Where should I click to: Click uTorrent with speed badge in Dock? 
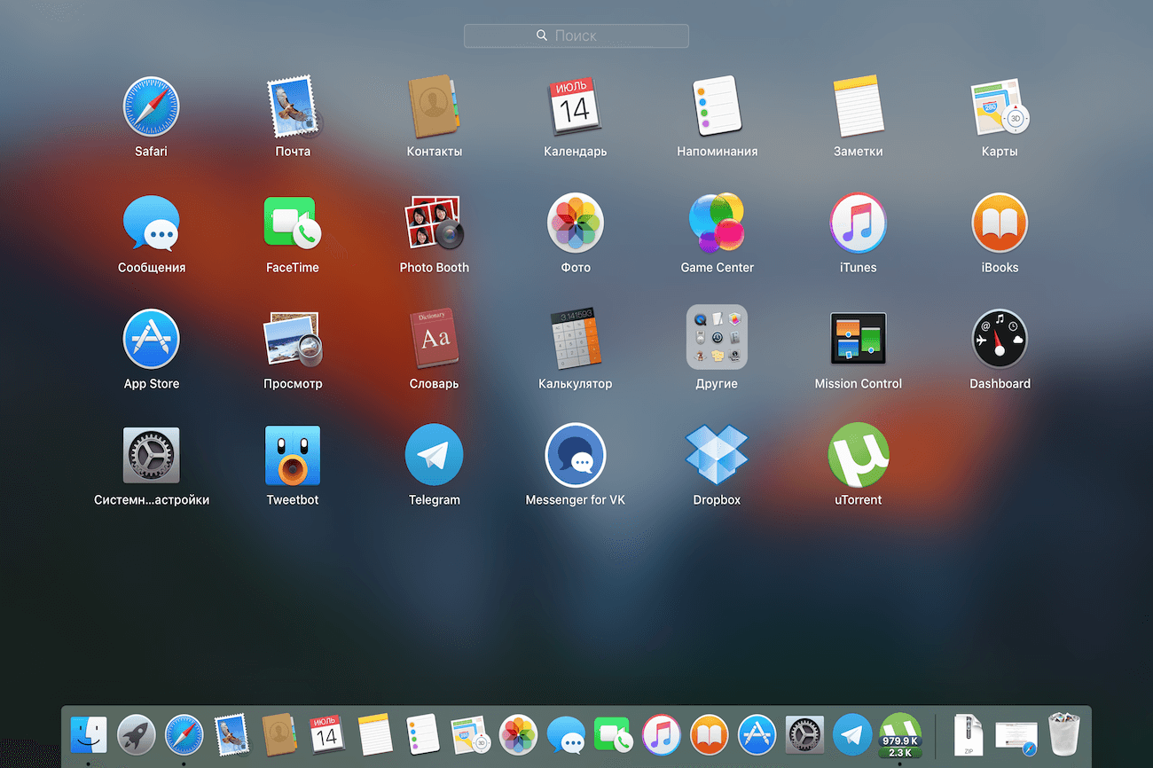(x=900, y=735)
